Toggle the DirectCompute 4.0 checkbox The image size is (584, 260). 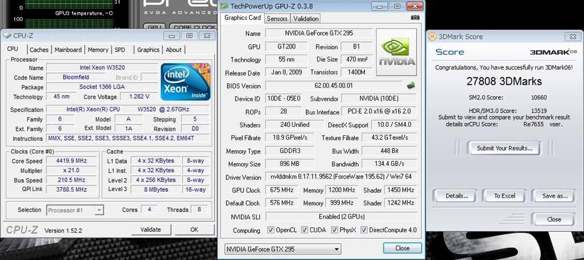click(364, 230)
